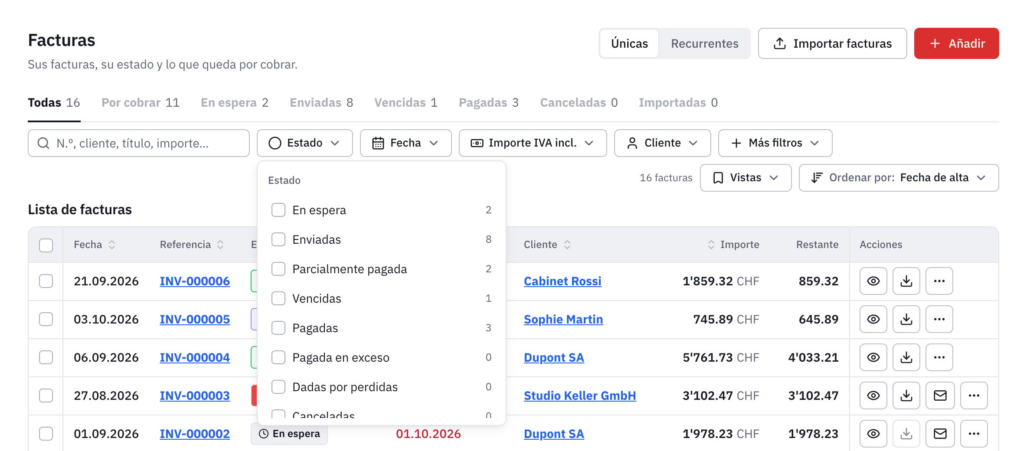Switch to the Vencidas tab
This screenshot has width=1027, height=451.
point(406,103)
